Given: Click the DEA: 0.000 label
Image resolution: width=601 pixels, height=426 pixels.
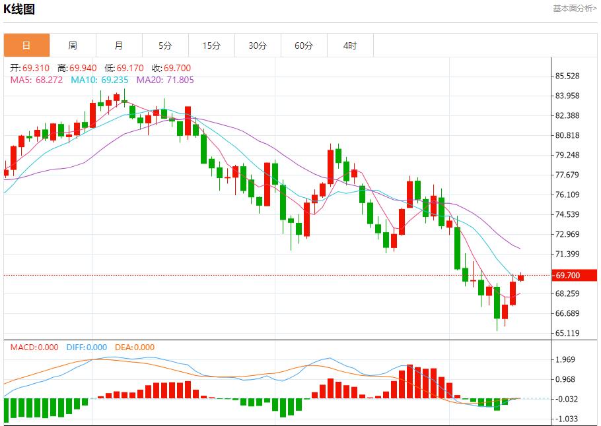Looking at the screenshot, I should point(135,348).
